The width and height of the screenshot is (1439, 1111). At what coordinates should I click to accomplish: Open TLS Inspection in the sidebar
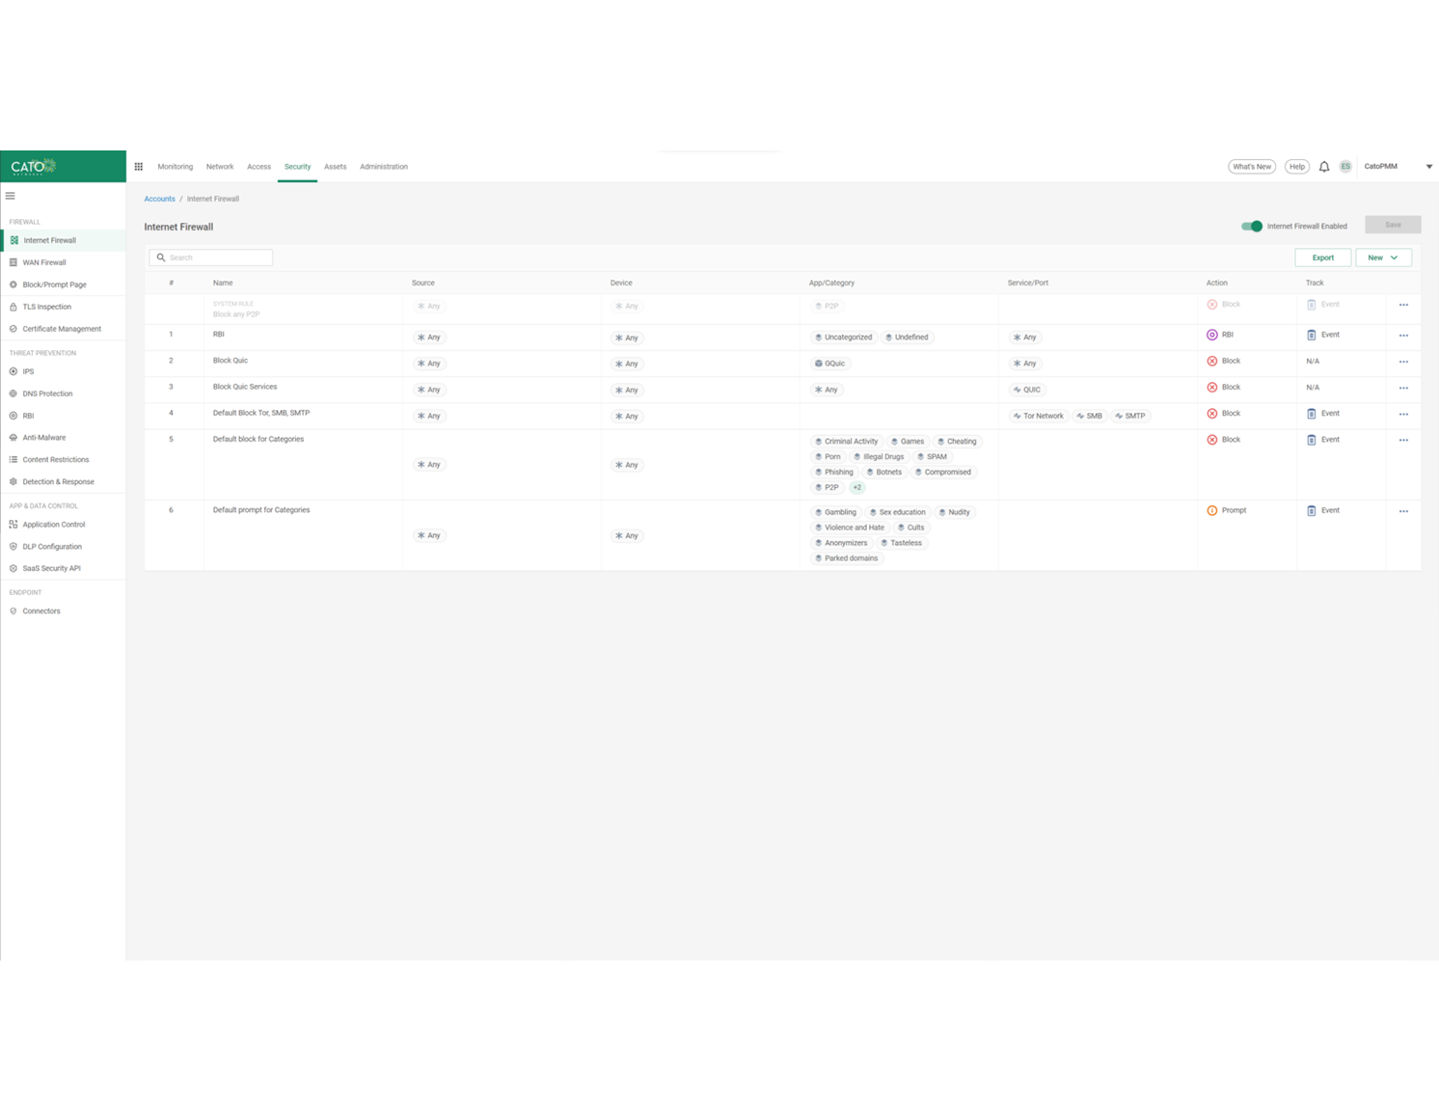46,307
